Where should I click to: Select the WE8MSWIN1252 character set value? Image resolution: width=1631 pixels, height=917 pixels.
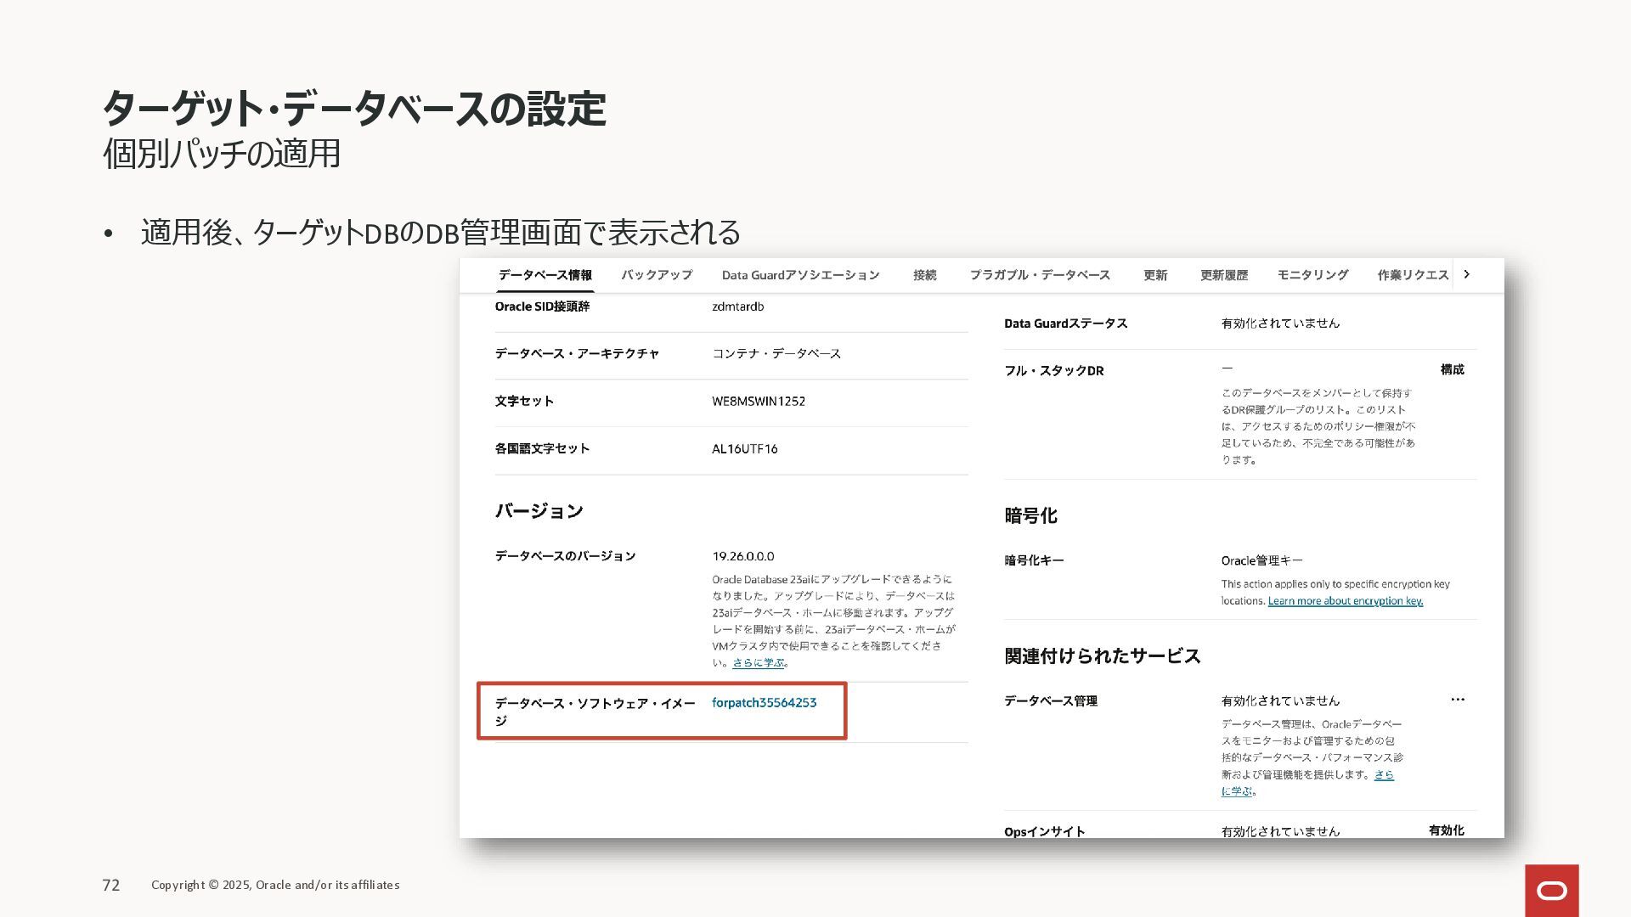click(758, 401)
